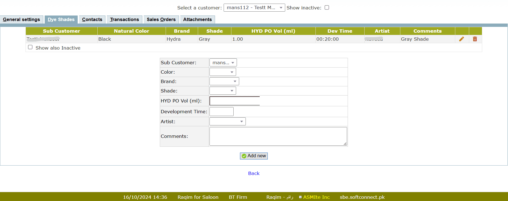Screen dimensions: 508x201
Task: Go to the Transactions tab
Action: point(124,19)
